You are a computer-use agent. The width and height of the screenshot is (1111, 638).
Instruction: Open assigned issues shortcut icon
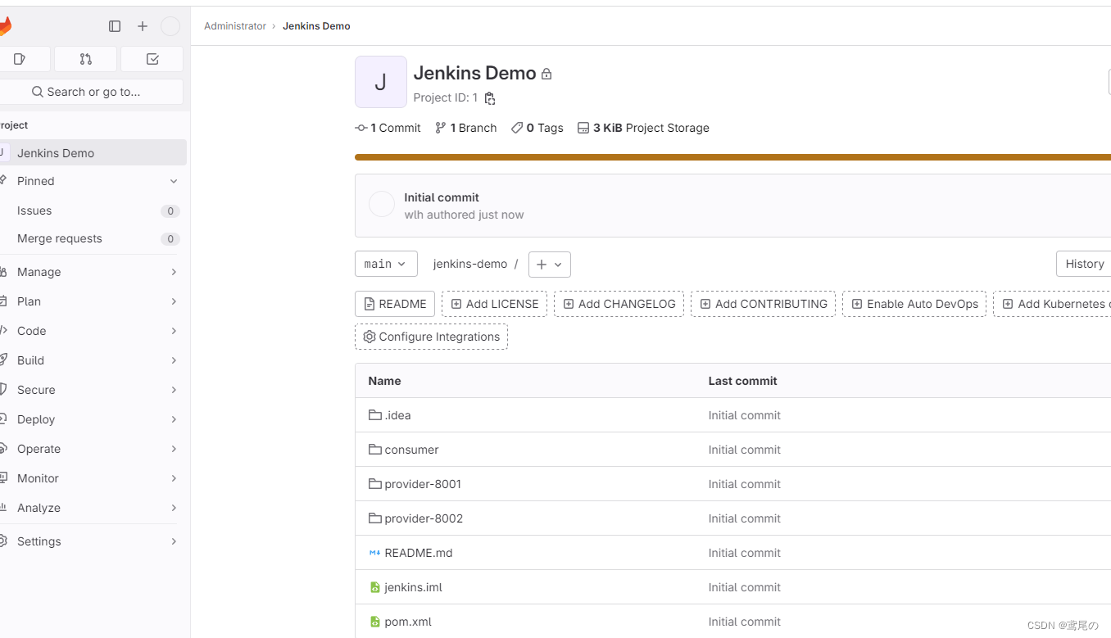tap(20, 59)
